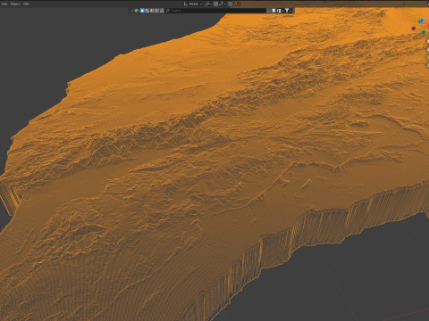Viewport: 429px width, 321px height.
Task: Click the blue Z axis gizmo ball
Action: coord(421,21)
